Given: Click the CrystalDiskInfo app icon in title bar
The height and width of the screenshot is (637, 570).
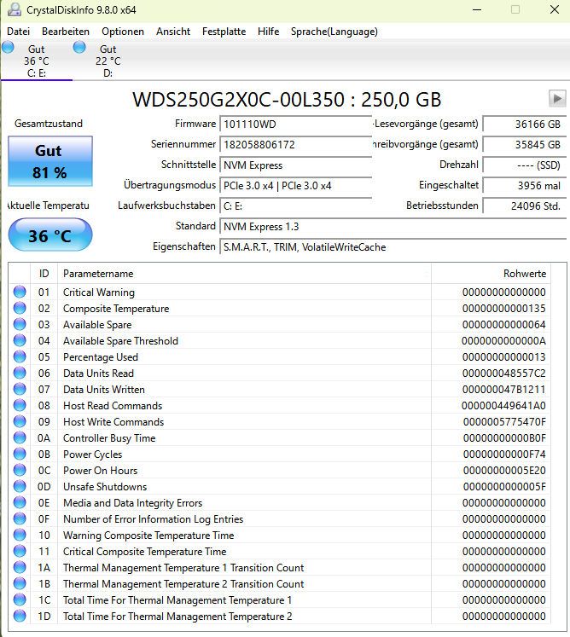Looking at the screenshot, I should point(15,9).
